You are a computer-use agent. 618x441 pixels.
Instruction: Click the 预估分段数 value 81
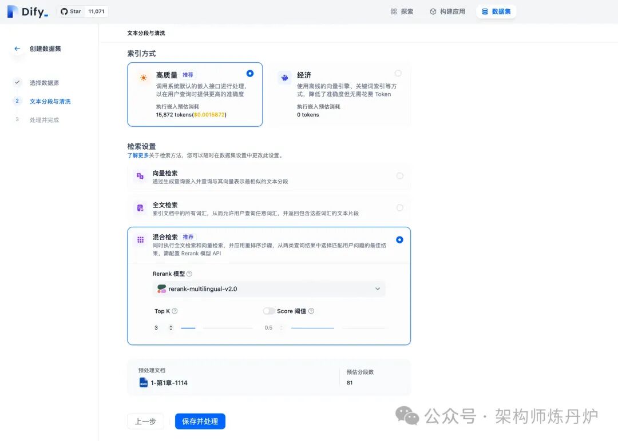(x=350, y=383)
